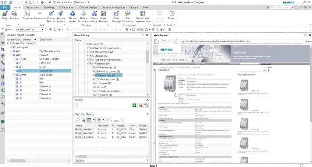The width and height of the screenshot is (312, 167).
Task: Expand the Preview section chevron
Action: point(147,160)
